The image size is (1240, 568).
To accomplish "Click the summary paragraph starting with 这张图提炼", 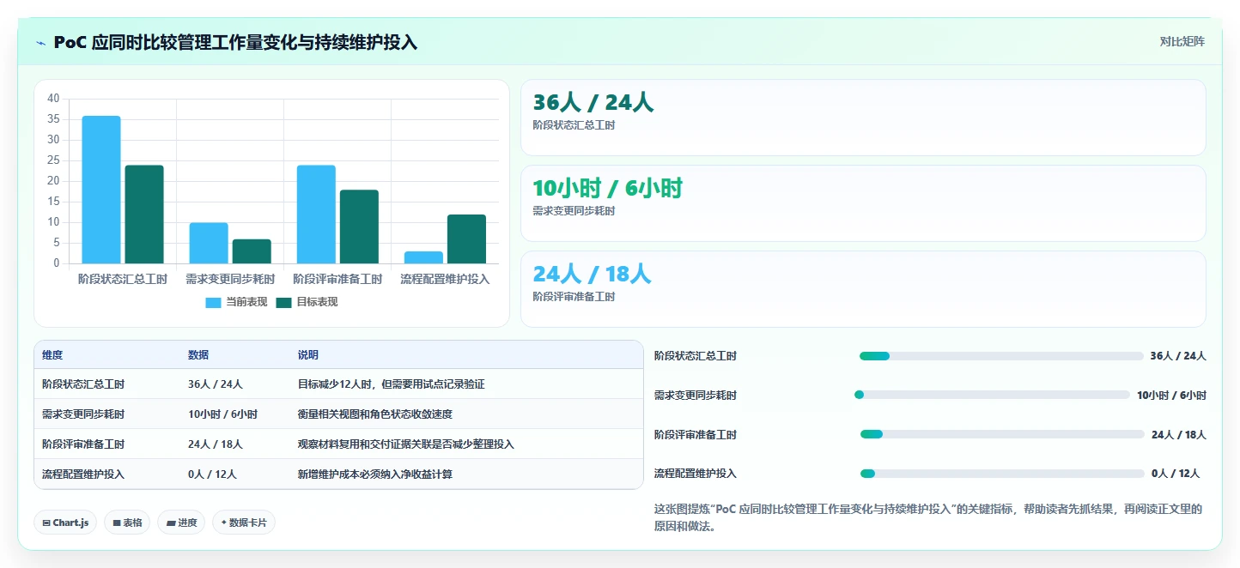I will pyautogui.click(x=928, y=517).
